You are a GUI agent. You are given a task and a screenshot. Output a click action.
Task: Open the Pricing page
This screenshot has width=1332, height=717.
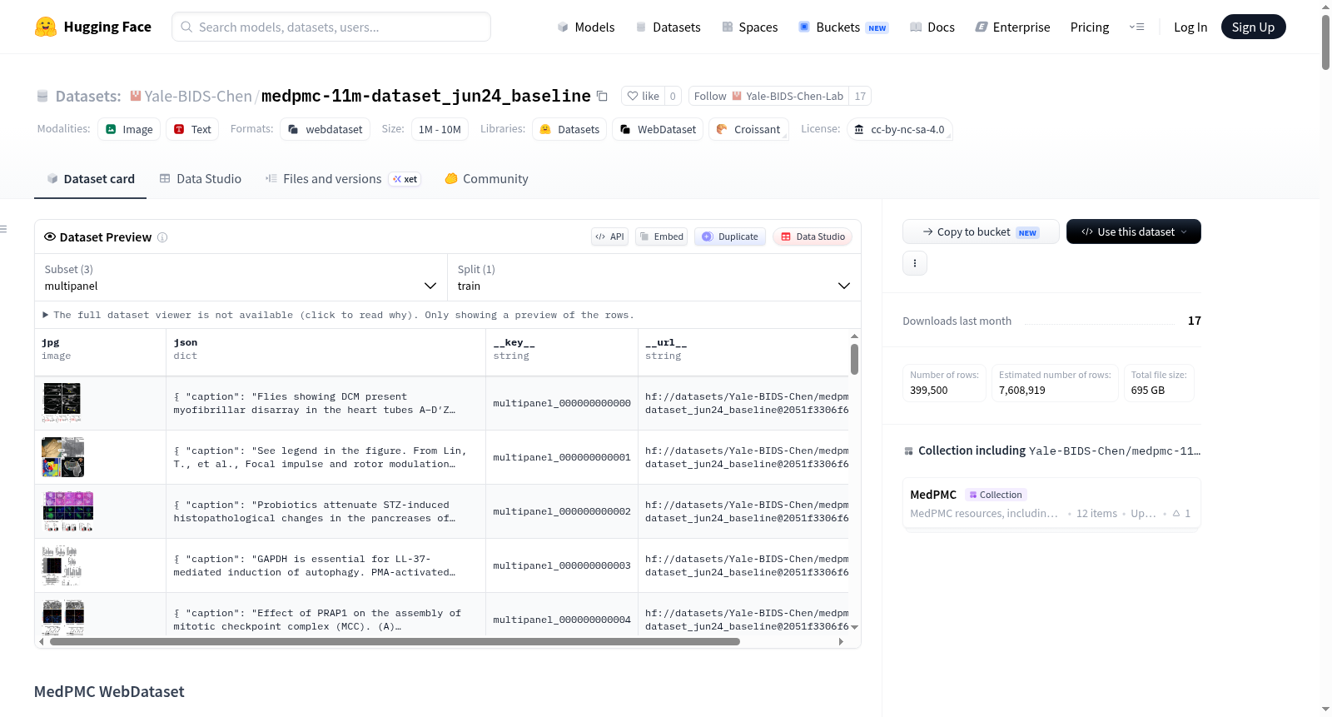pos(1089,27)
